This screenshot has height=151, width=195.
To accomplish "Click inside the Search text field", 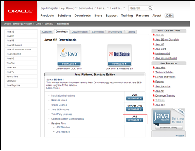I will [x=138, y=8].
